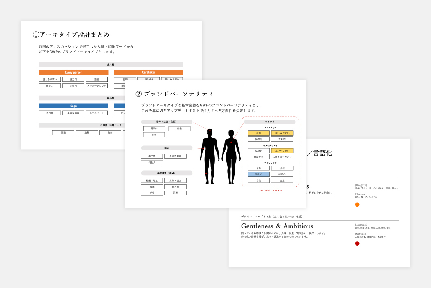Select the "信頼" box
Viewport: 431px width, 288px height.
coord(152,187)
